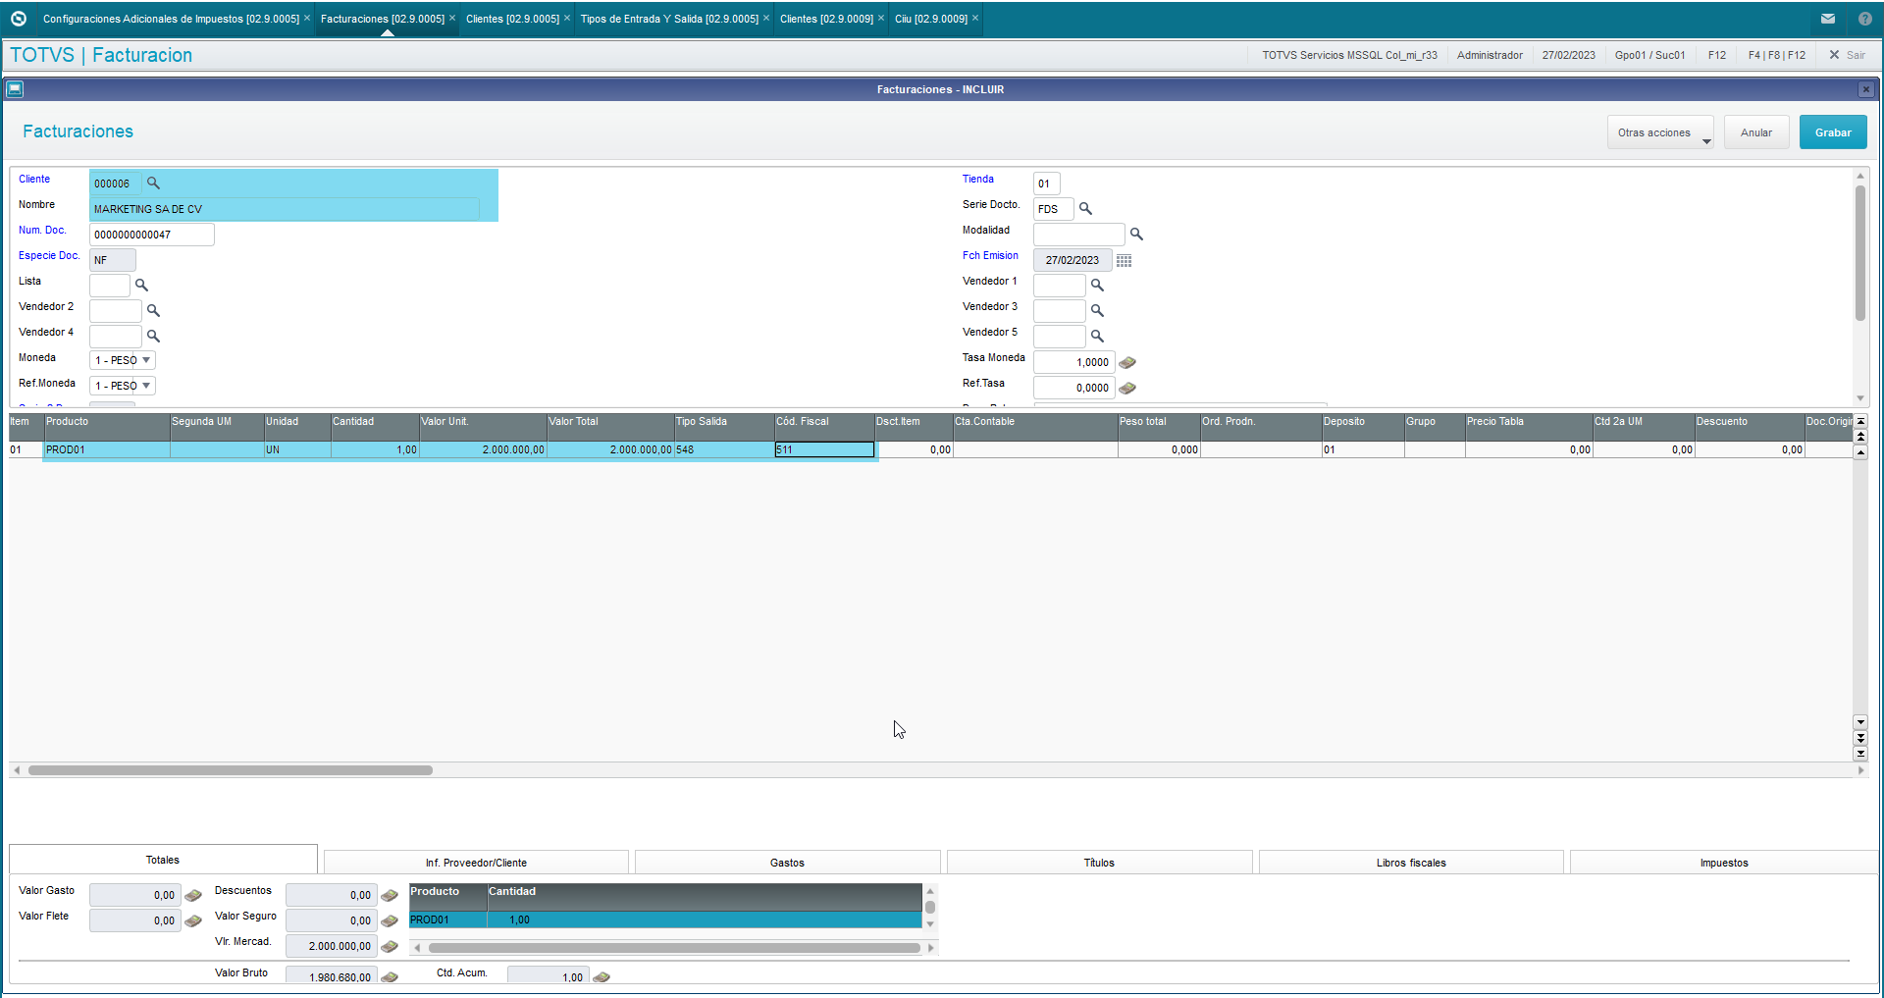The height and width of the screenshot is (998, 1884).
Task: Open the Vendedor 4 search magnifier
Action: [153, 337]
